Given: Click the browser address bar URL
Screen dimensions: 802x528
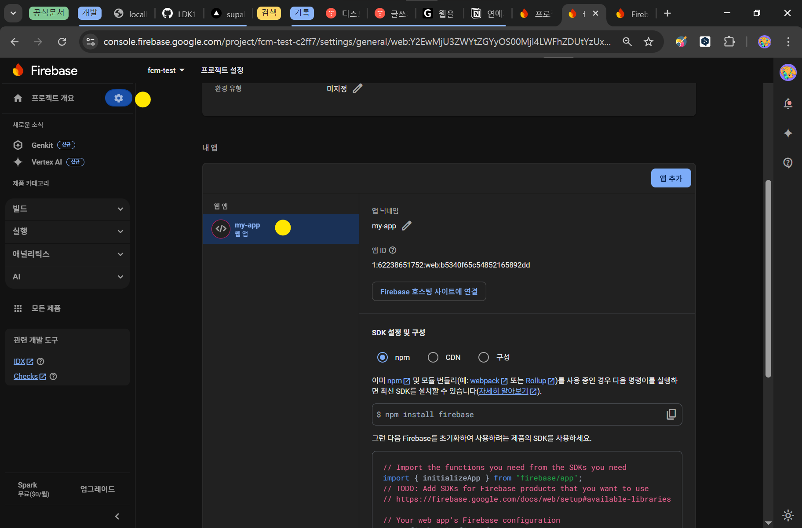Looking at the screenshot, I should (357, 42).
